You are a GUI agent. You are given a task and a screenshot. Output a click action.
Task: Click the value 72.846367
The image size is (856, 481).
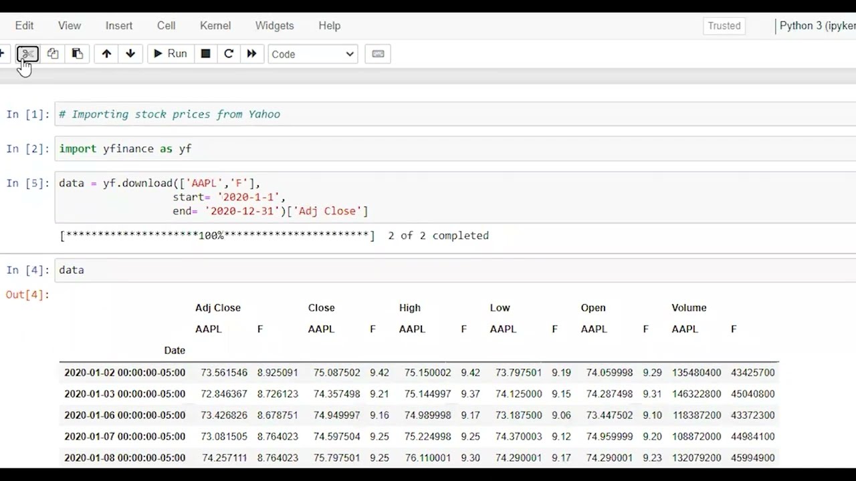(x=224, y=393)
